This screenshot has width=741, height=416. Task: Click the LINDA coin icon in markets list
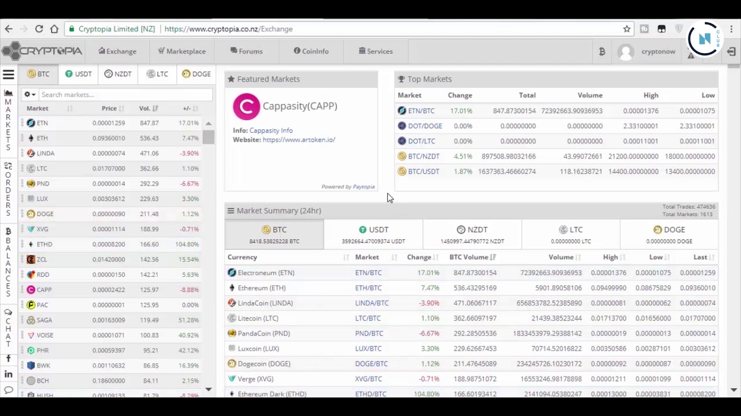(31, 153)
